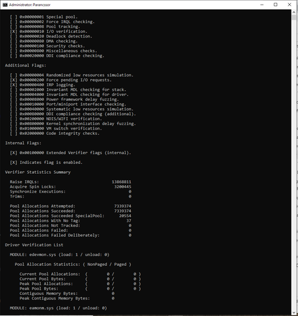Click the 'Special pool.' flag line
The height and width of the screenshot is (316, 298).
[44, 17]
